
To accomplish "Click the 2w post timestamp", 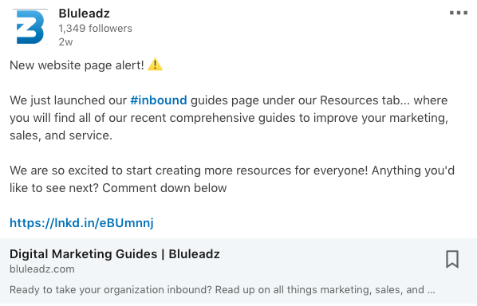I will [65, 42].
